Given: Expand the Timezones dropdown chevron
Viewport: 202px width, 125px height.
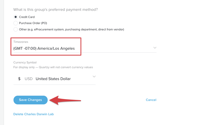Looking at the screenshot, I should [x=155, y=48].
